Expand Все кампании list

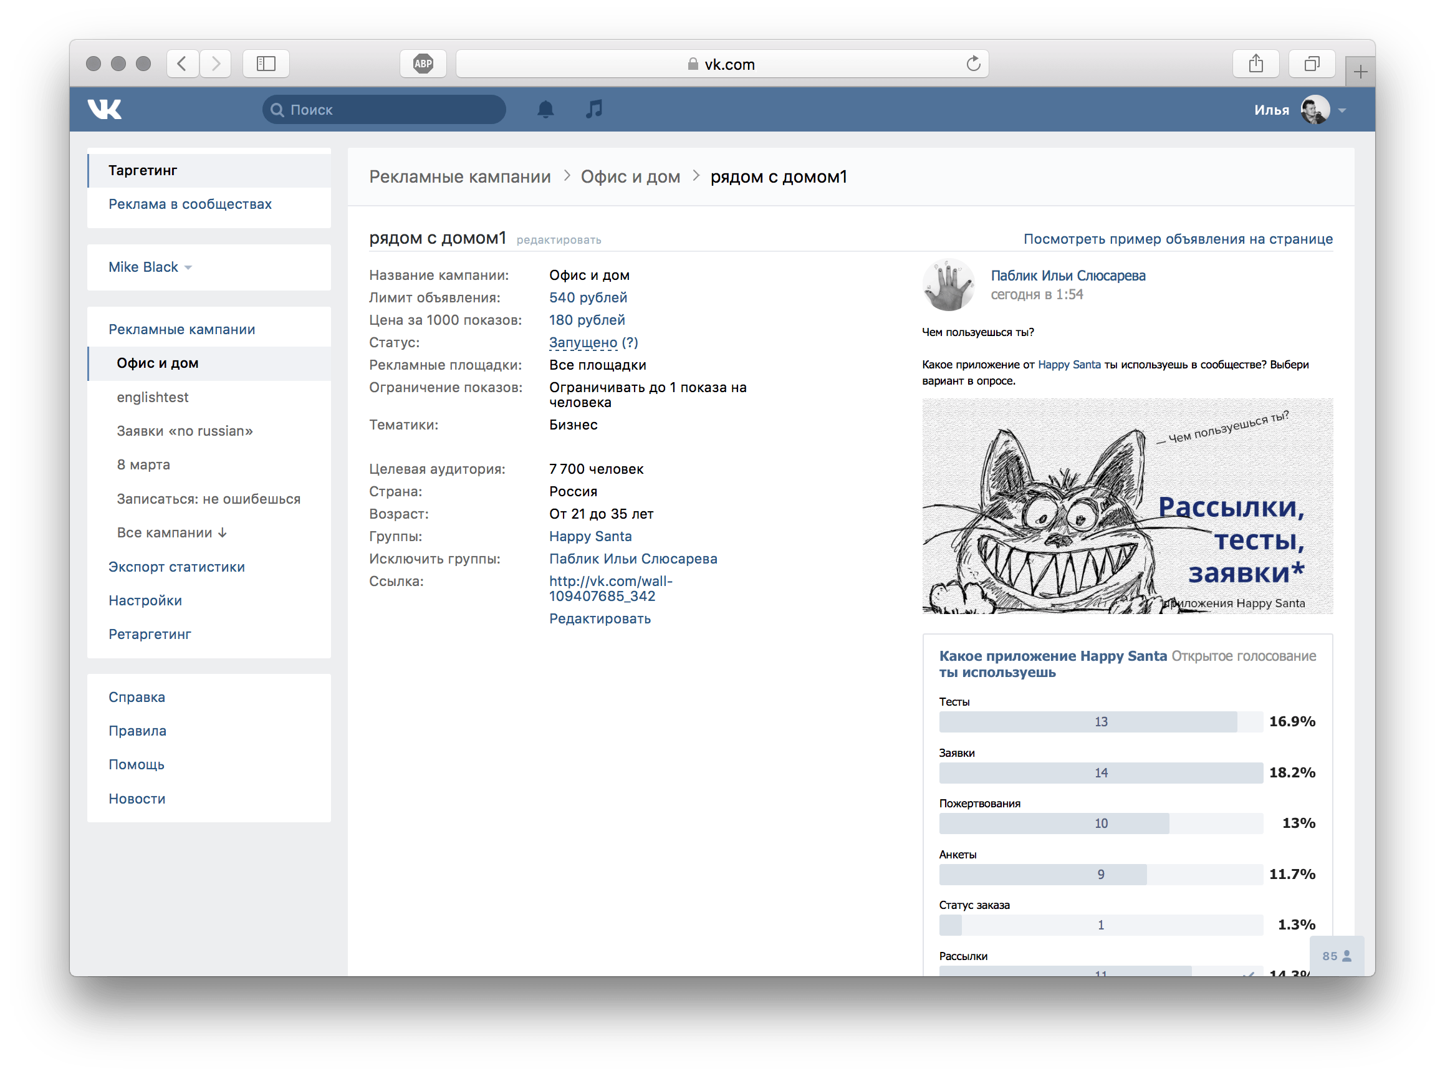pyautogui.click(x=172, y=533)
